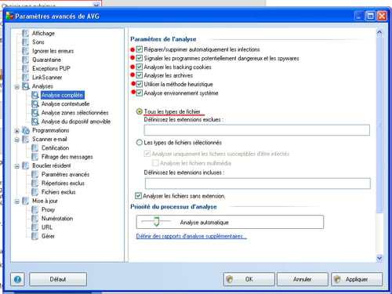Select the Sons tree item
This screenshot has width=392, height=294.
click(x=38, y=42)
